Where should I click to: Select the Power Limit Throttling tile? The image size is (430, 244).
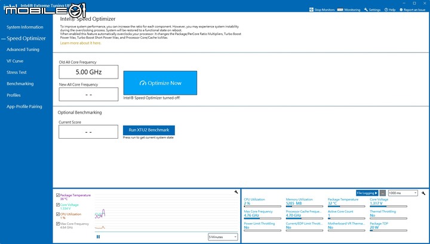click(x=262, y=227)
